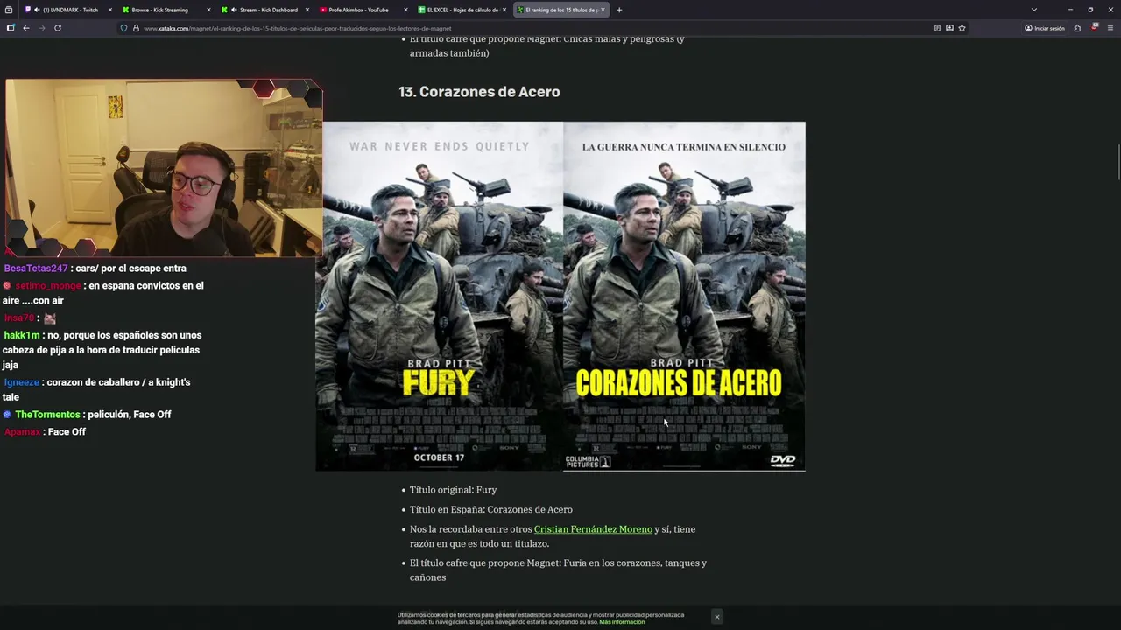1121x630 pixels.
Task: Close the Browse - Kick Streaming tab
Action: [x=208, y=10]
